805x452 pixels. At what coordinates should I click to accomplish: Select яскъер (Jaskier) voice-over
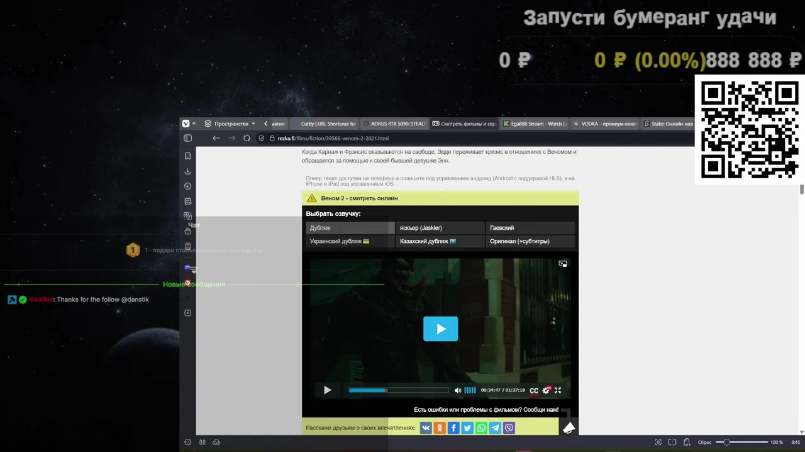440,228
